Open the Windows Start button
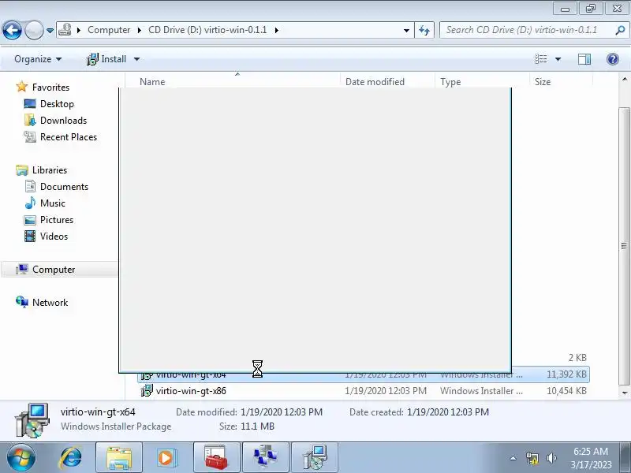This screenshot has width=631, height=473. [21, 458]
